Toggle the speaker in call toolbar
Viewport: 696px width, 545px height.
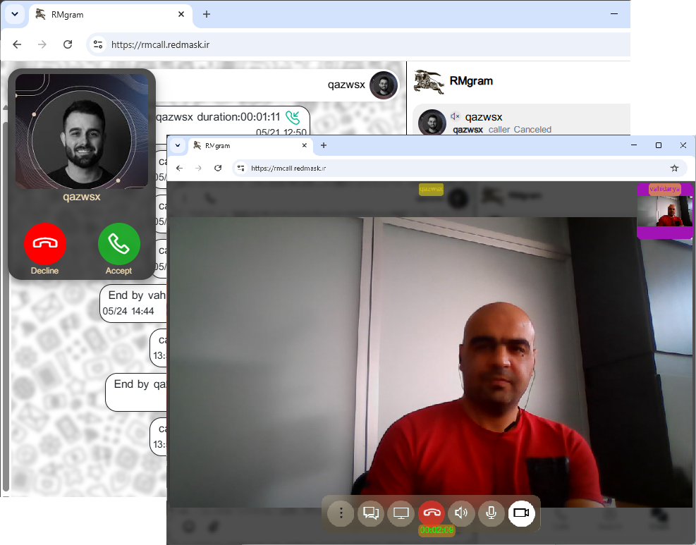(461, 513)
